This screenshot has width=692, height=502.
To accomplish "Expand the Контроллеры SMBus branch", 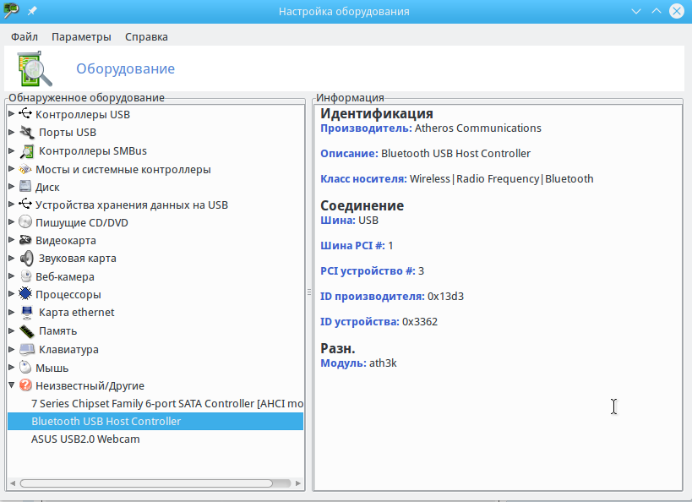I will pos(12,150).
